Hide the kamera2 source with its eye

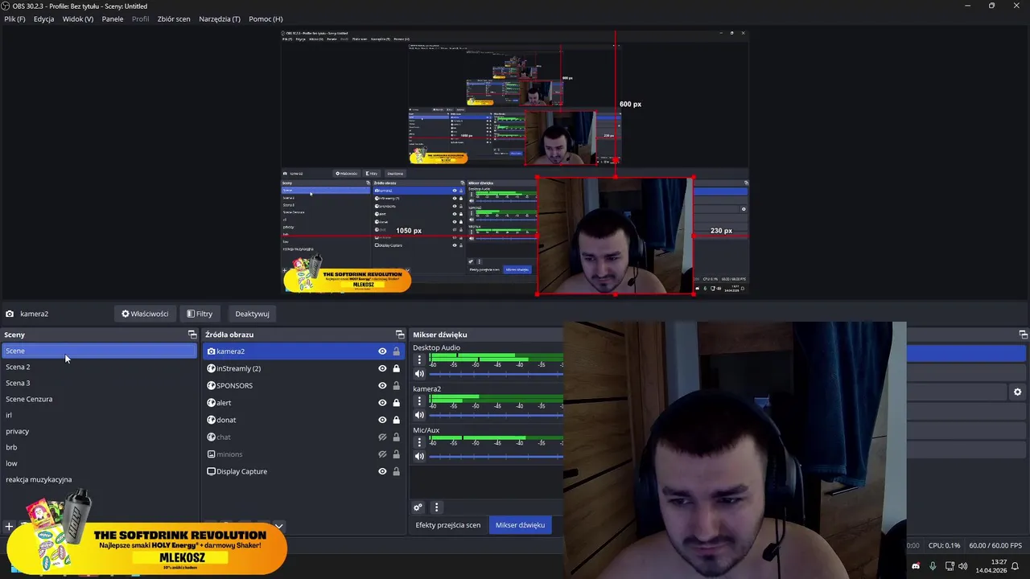(382, 351)
